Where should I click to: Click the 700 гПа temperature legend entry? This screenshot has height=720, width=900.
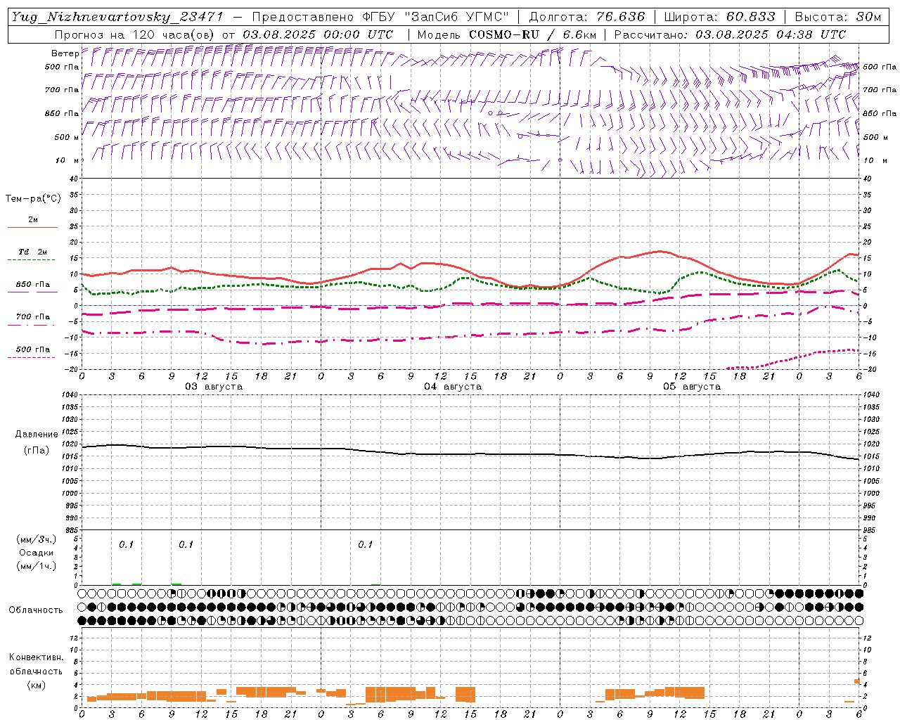(33, 317)
